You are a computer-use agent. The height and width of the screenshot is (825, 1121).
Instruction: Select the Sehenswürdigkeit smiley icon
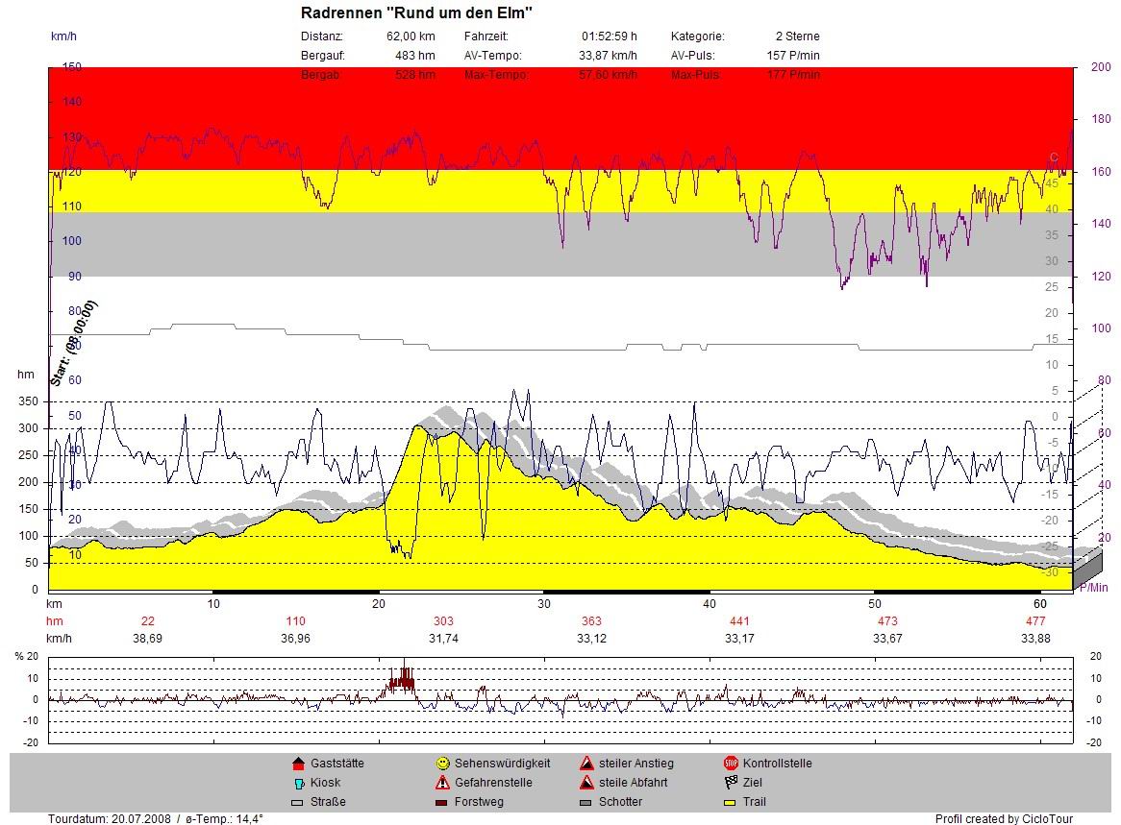(x=442, y=764)
